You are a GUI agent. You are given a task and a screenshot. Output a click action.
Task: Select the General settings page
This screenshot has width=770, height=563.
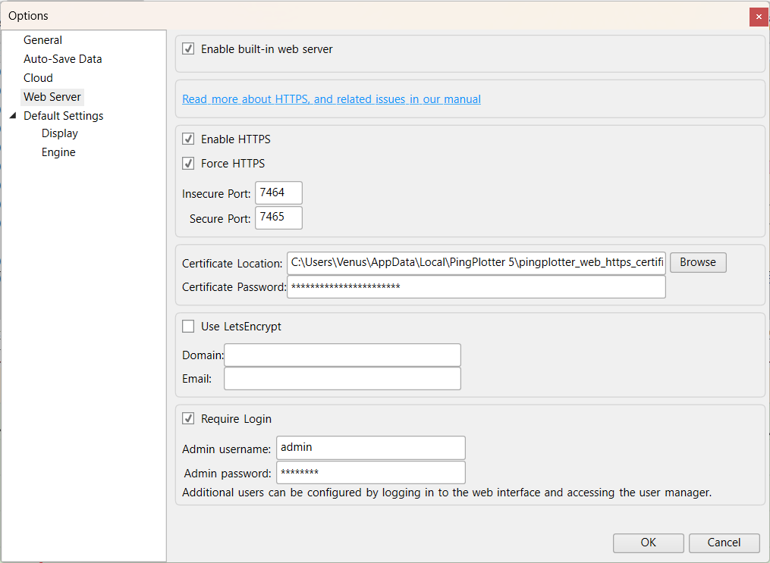click(x=42, y=39)
